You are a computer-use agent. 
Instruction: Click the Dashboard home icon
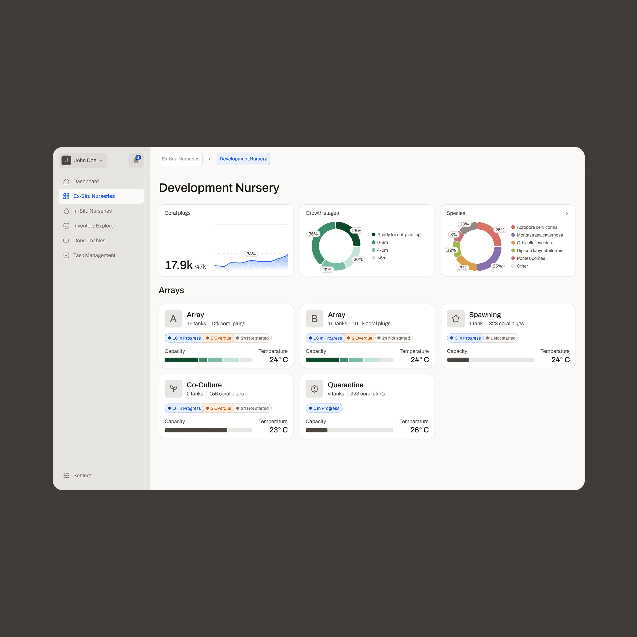click(66, 181)
